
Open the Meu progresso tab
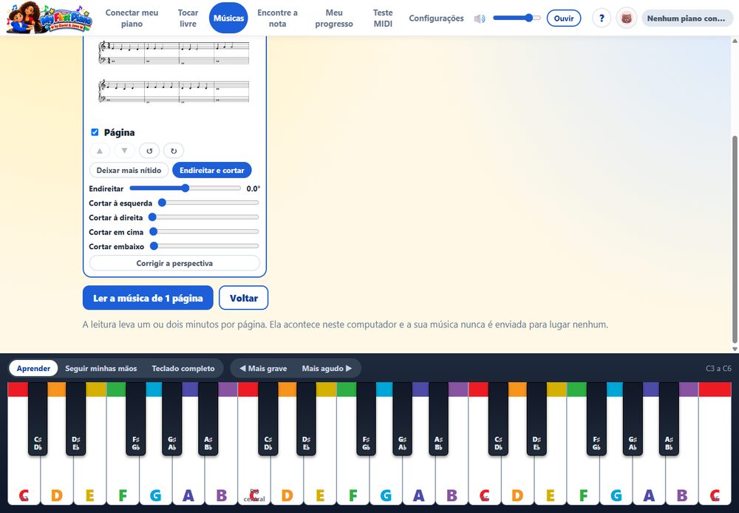pos(334,18)
